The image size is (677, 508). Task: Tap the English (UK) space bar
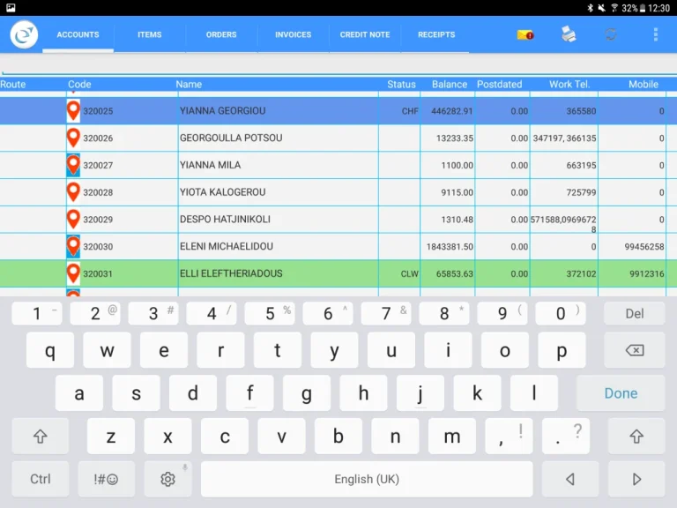tap(367, 479)
